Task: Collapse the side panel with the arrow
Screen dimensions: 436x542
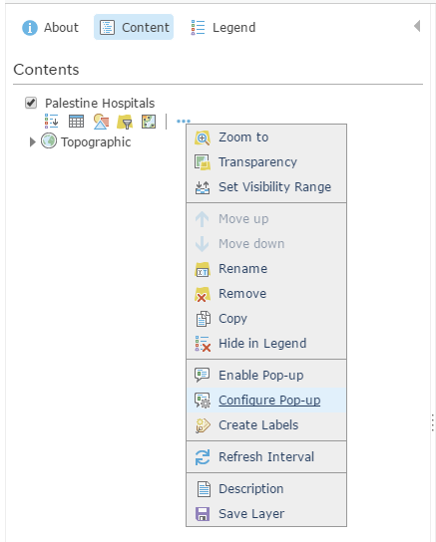Action: [417, 26]
